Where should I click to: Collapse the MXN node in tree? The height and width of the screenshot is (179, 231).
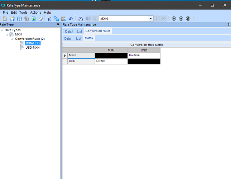tap(7, 35)
